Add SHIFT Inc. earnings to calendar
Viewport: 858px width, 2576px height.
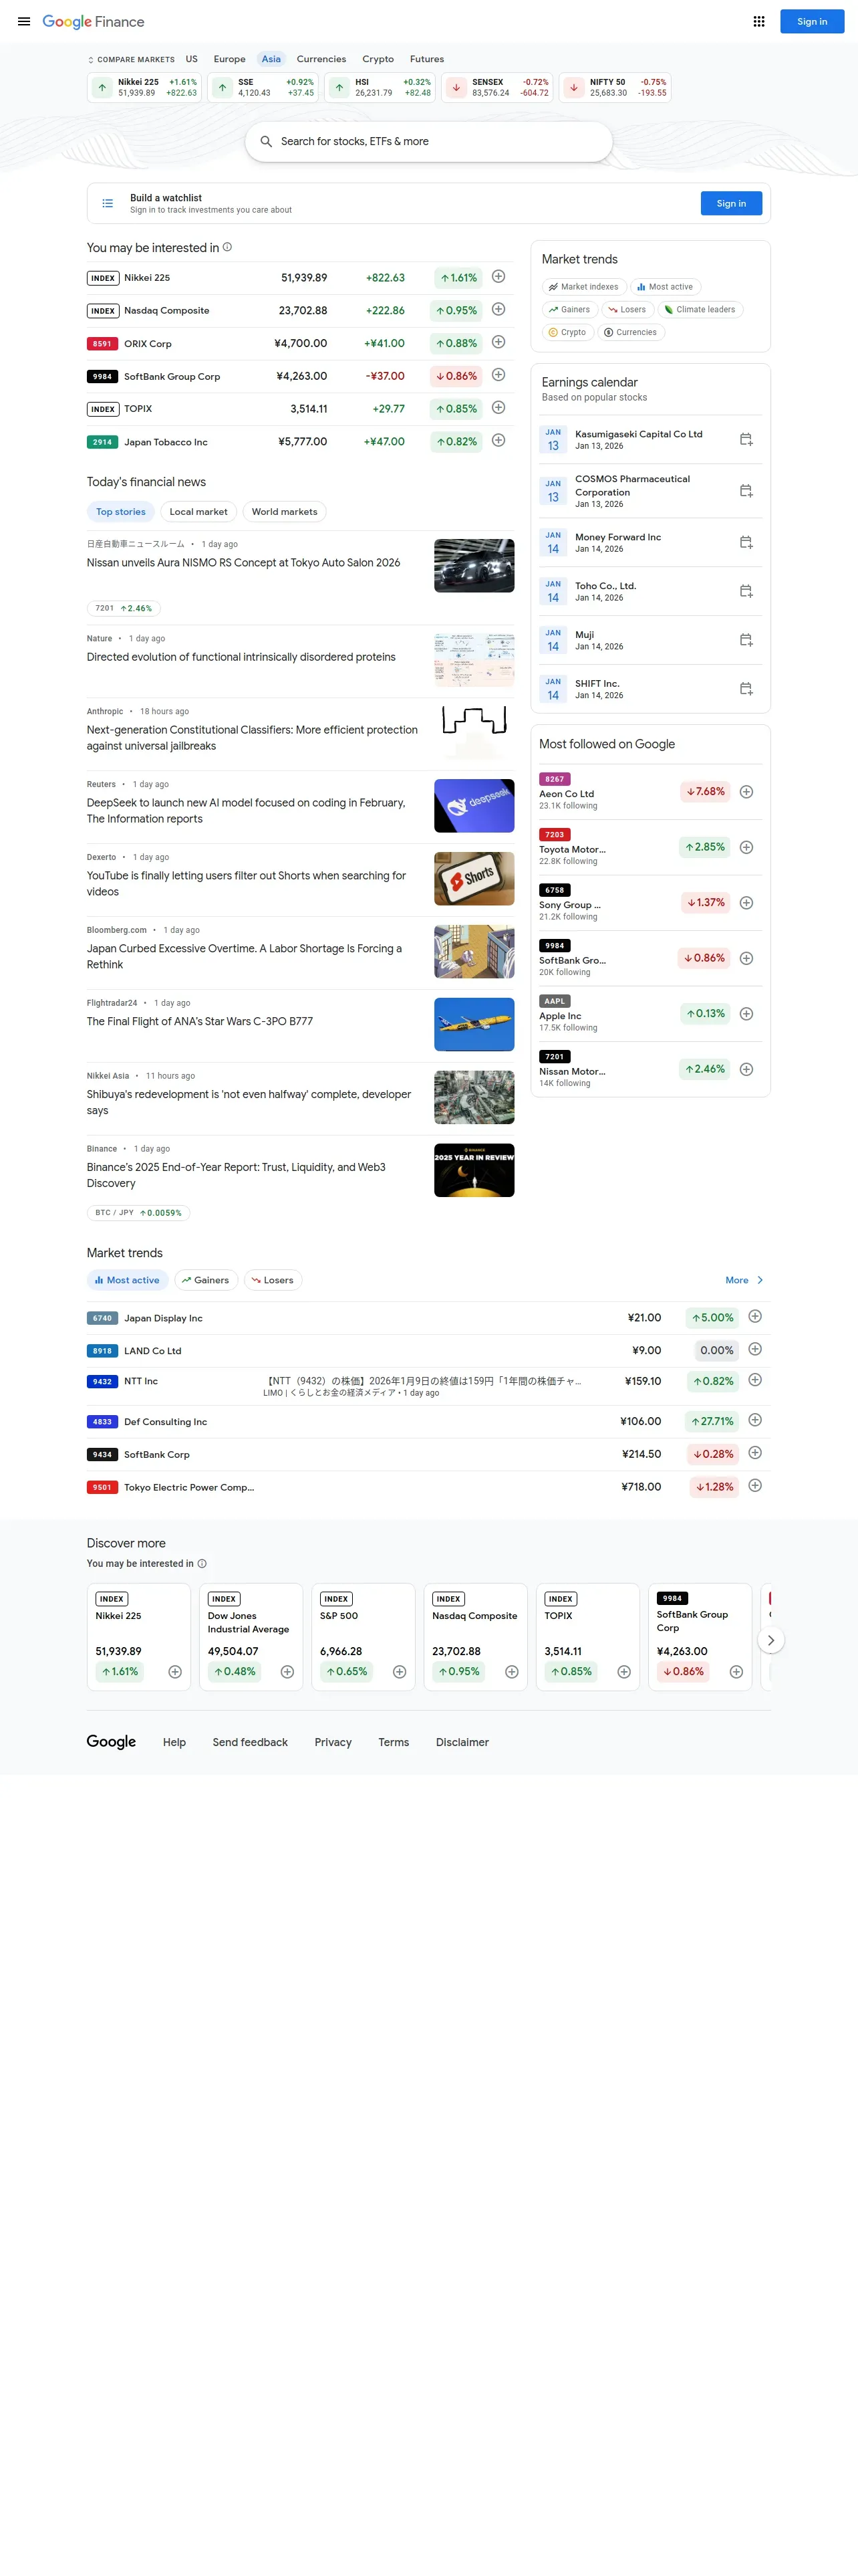(746, 689)
